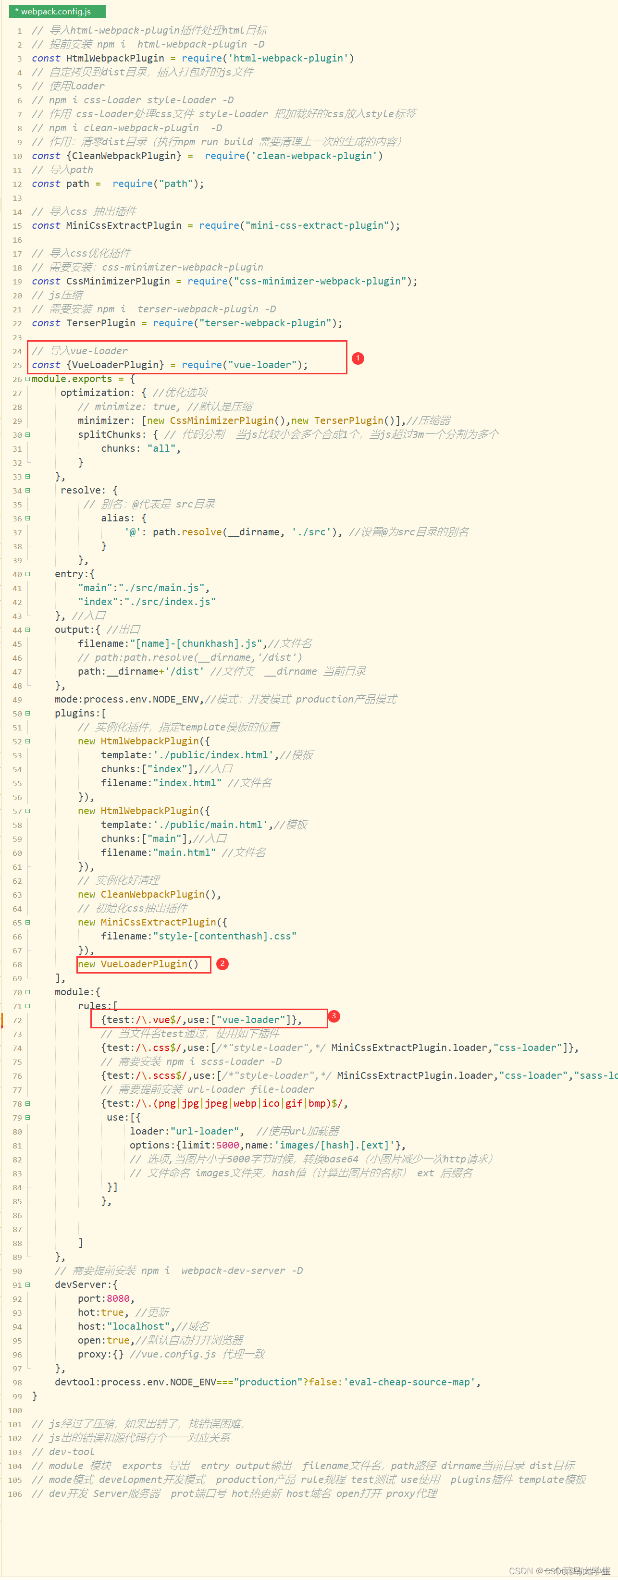Collapse the module block at line 70
The height and width of the screenshot is (1580, 618).
click(27, 992)
